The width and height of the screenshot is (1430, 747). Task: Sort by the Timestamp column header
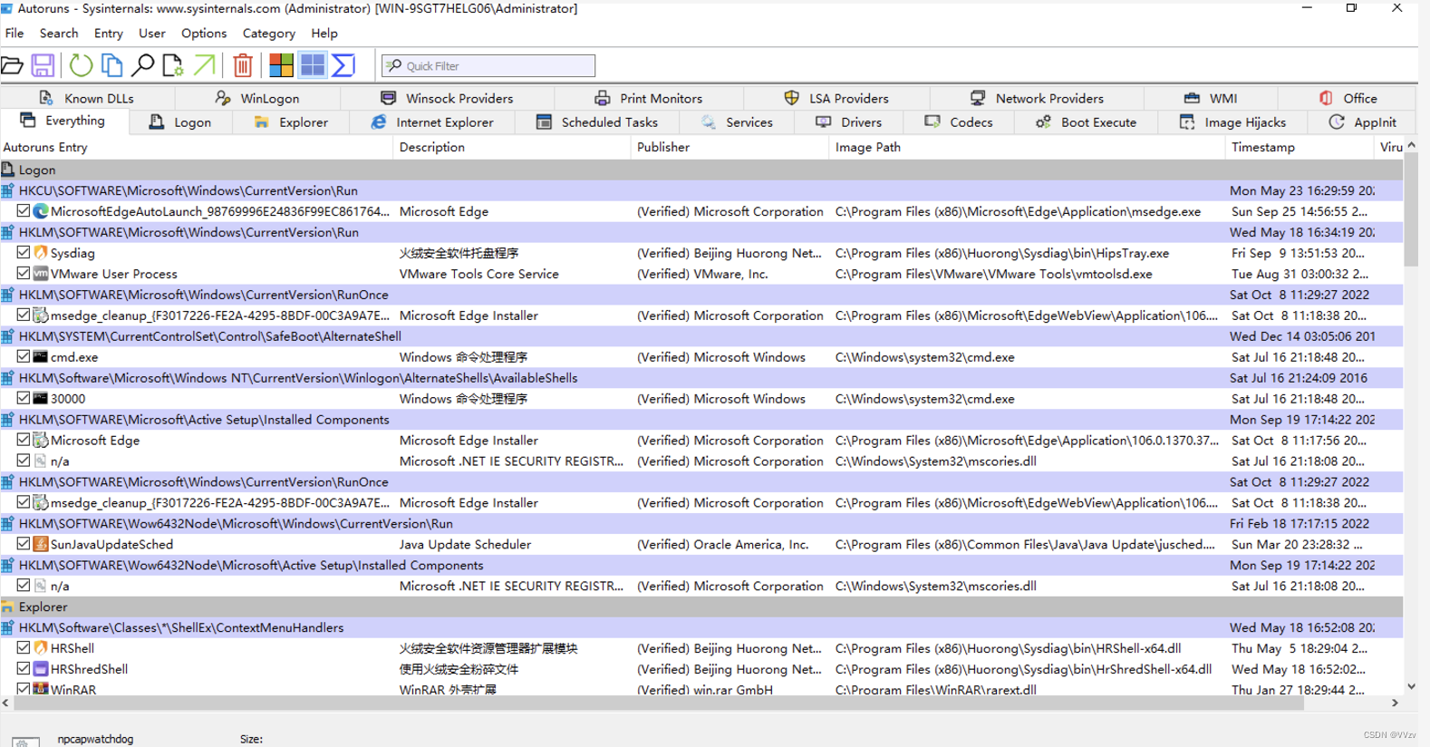1299,147
